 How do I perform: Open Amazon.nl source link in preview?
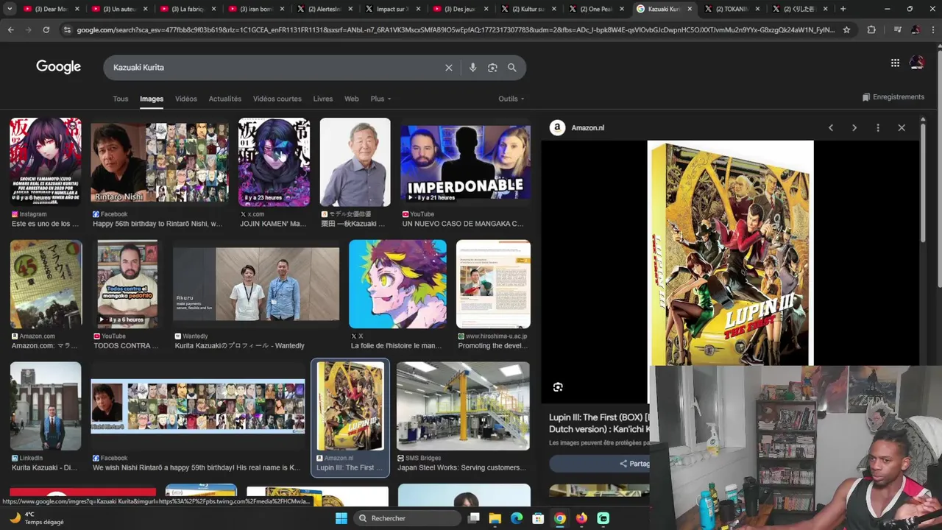tap(578, 127)
